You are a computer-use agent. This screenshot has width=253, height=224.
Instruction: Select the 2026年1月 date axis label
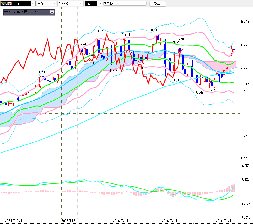tap(69, 220)
